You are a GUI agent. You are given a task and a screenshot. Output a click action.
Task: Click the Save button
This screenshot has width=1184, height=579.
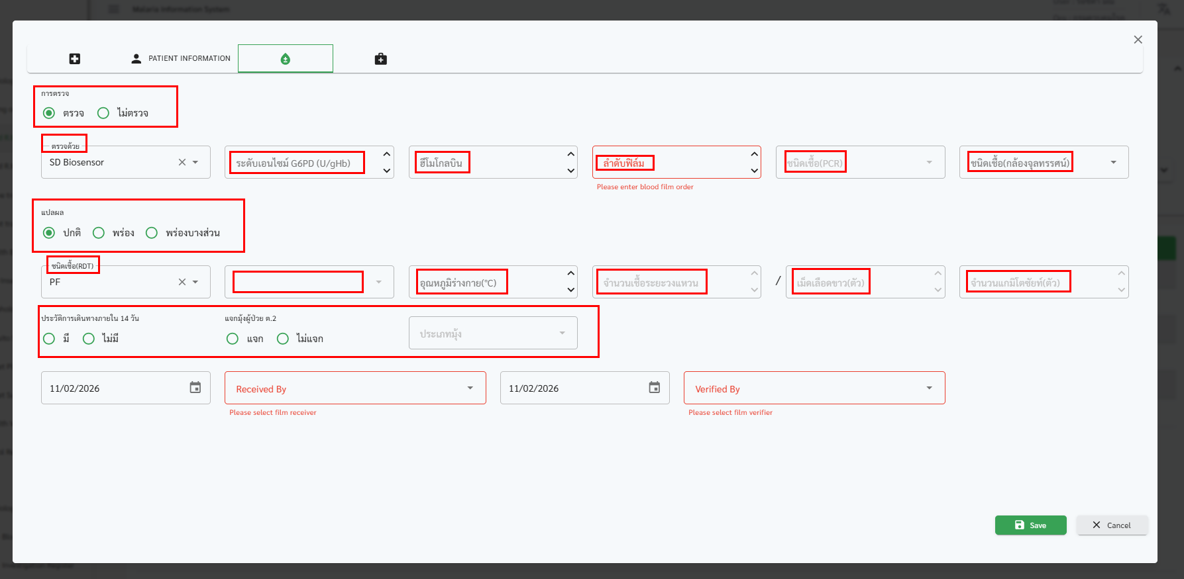(1030, 525)
